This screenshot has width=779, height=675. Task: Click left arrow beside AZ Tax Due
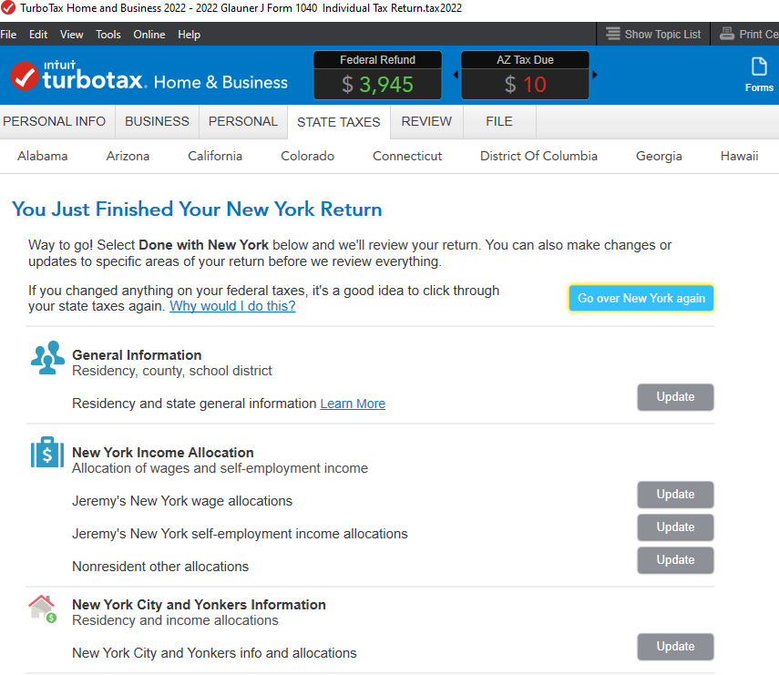[456, 75]
